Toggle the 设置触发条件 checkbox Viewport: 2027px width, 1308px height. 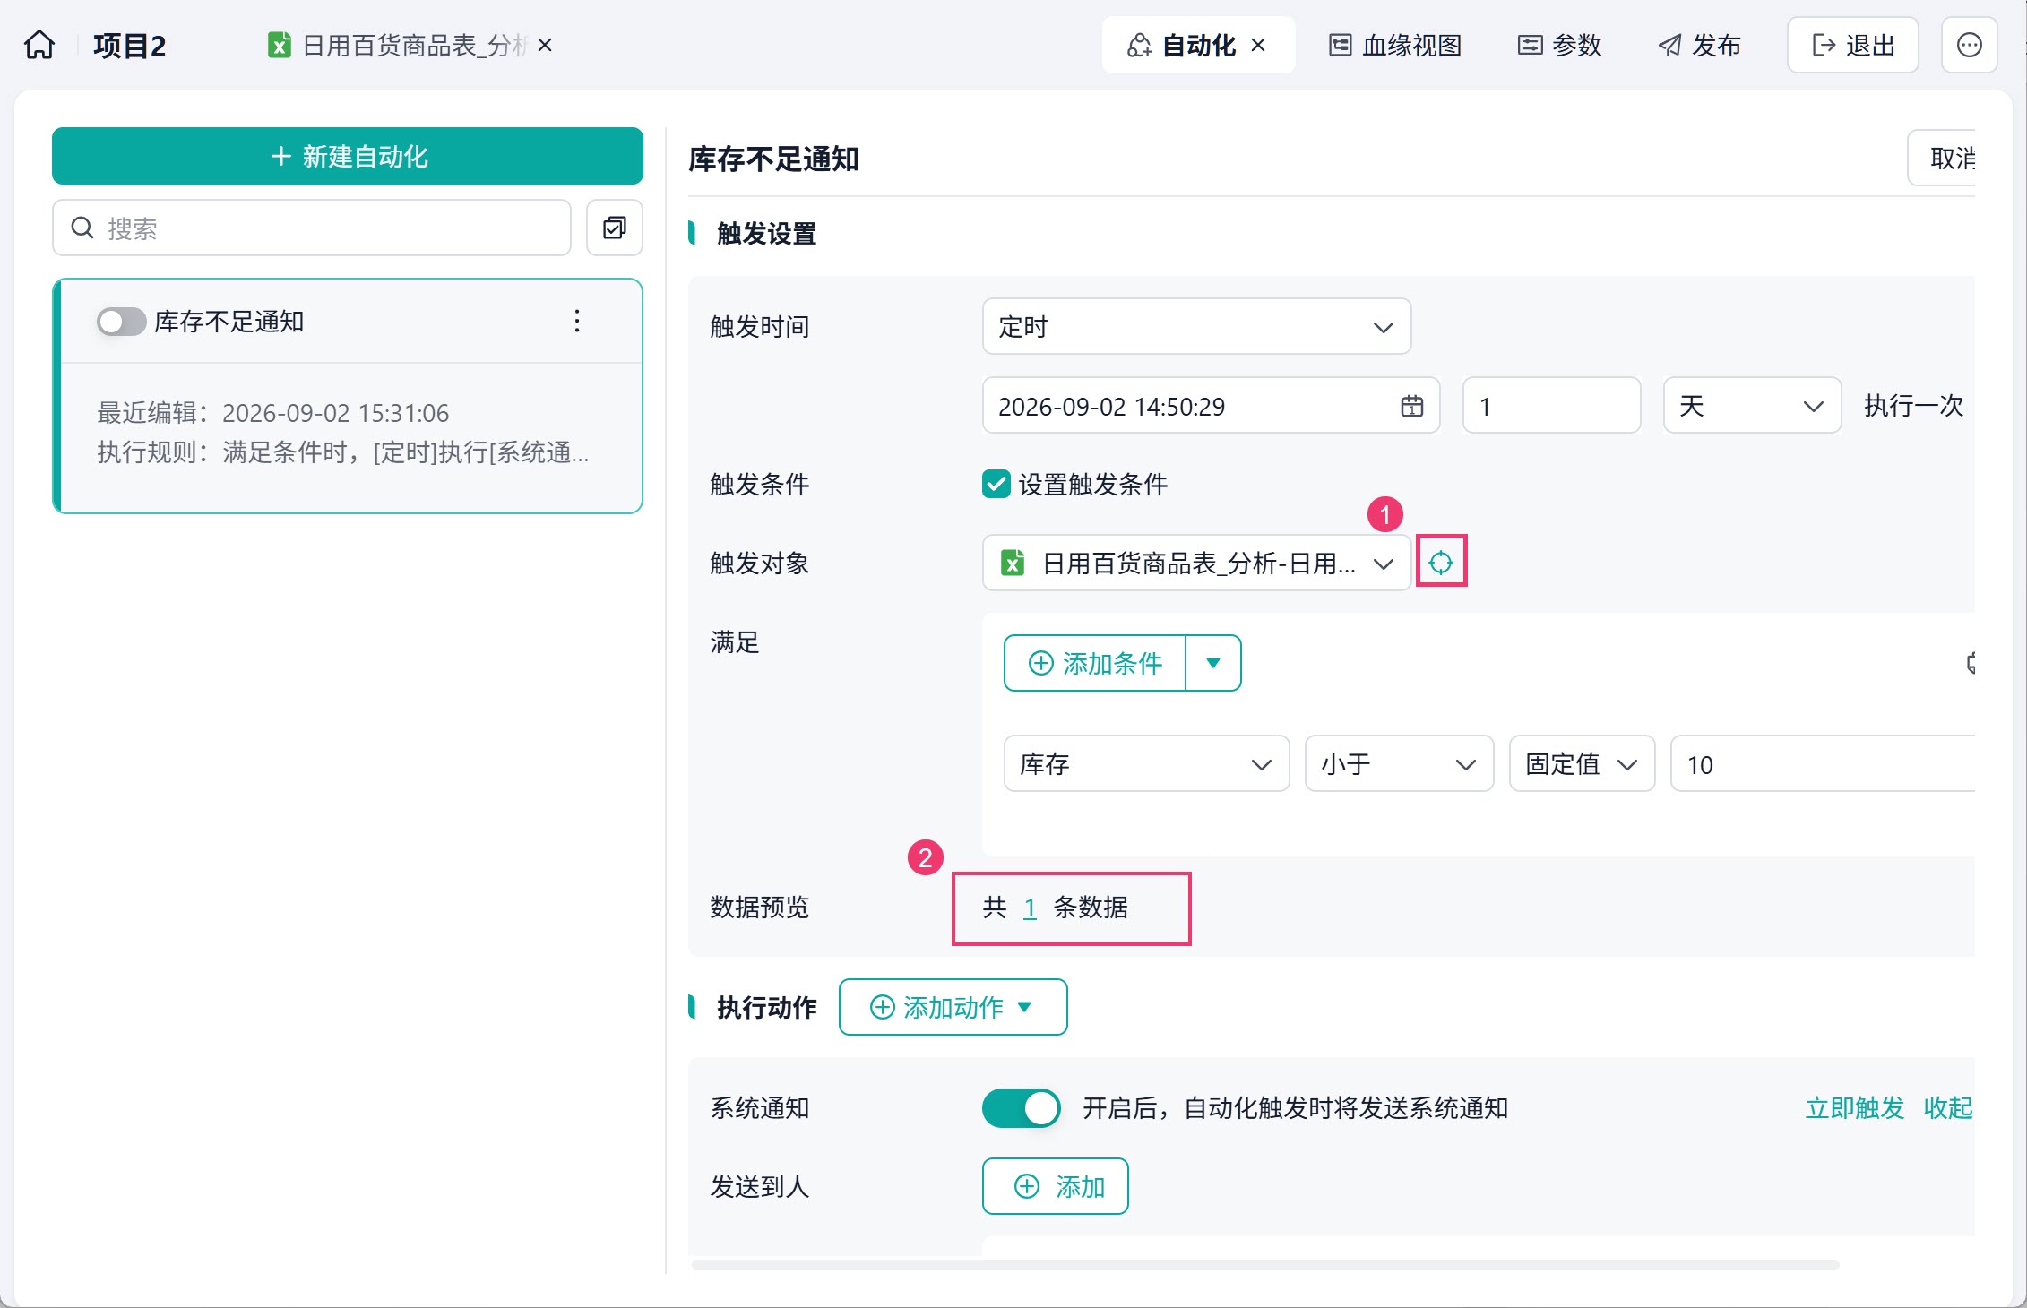coord(996,484)
